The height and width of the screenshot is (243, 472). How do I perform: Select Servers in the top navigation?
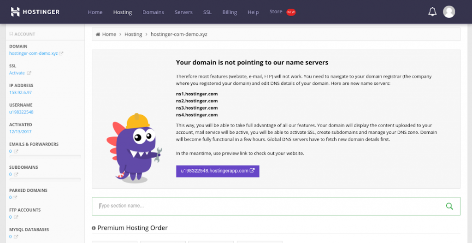[x=183, y=12]
